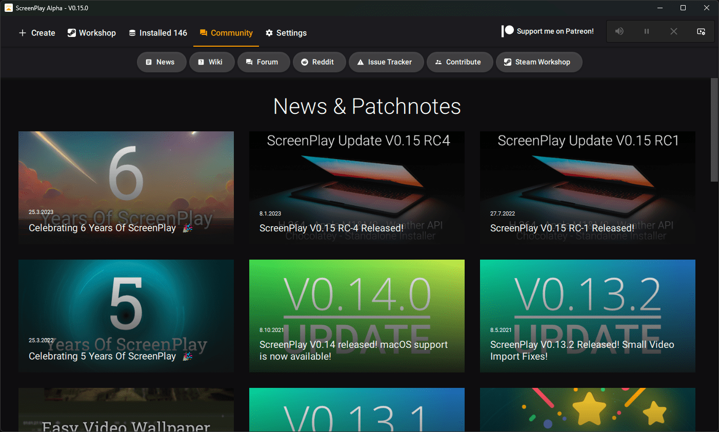719x432 pixels.
Task: Click the Support me on Patreon link
Action: (x=548, y=31)
